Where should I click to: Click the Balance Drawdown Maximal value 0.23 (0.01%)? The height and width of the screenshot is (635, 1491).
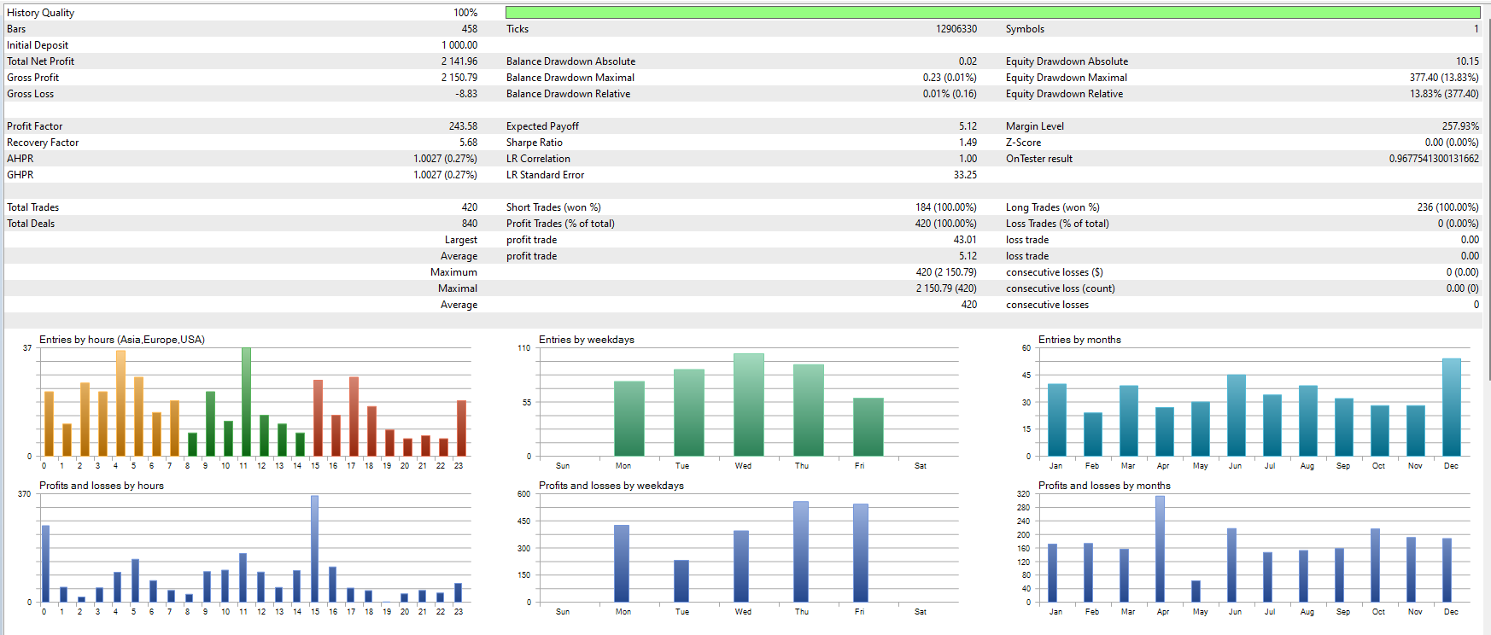click(x=950, y=78)
